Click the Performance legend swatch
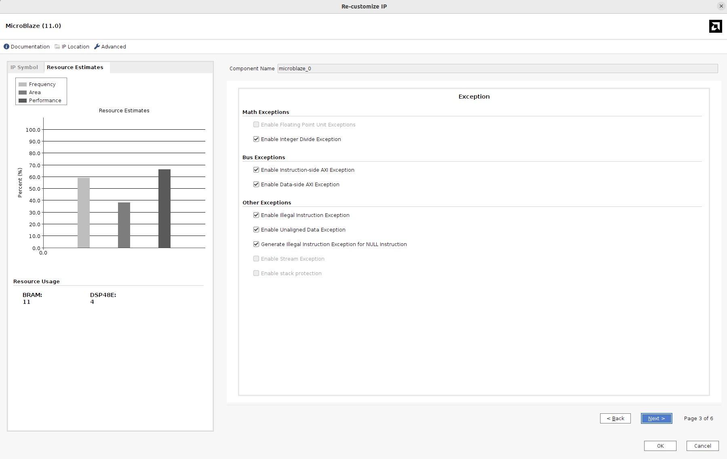The height and width of the screenshot is (459, 727). tap(23, 101)
